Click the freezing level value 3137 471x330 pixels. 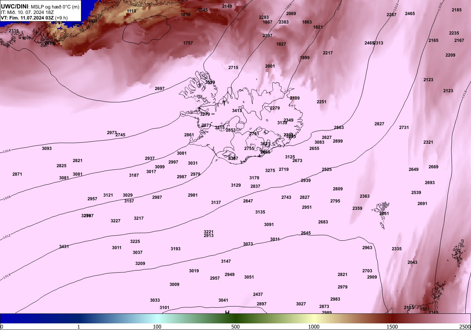pyautogui.click(x=216, y=202)
